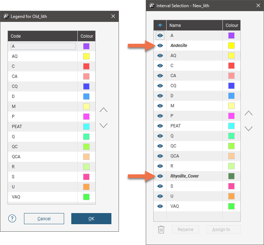Click the Name column header
Image resolution: width=264 pixels, height=245 pixels.
[195, 25]
